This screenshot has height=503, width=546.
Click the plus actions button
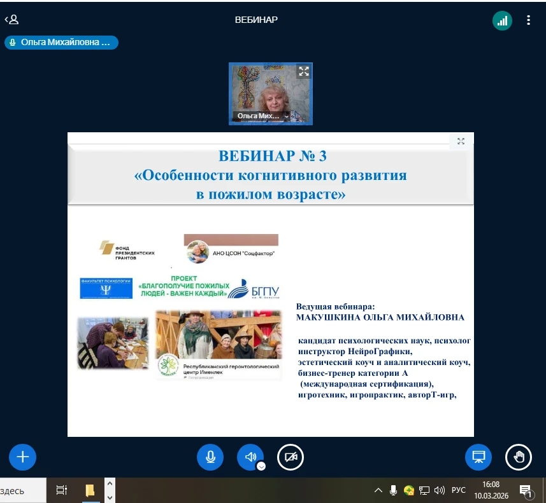tap(23, 457)
